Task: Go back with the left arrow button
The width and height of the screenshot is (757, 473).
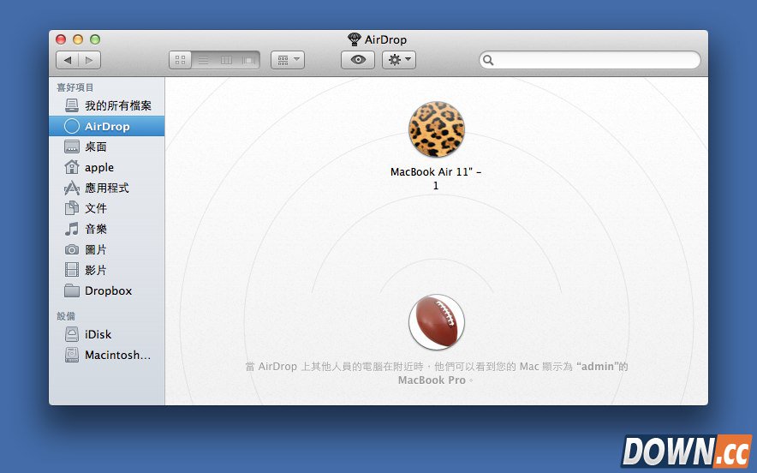Action: (x=67, y=60)
